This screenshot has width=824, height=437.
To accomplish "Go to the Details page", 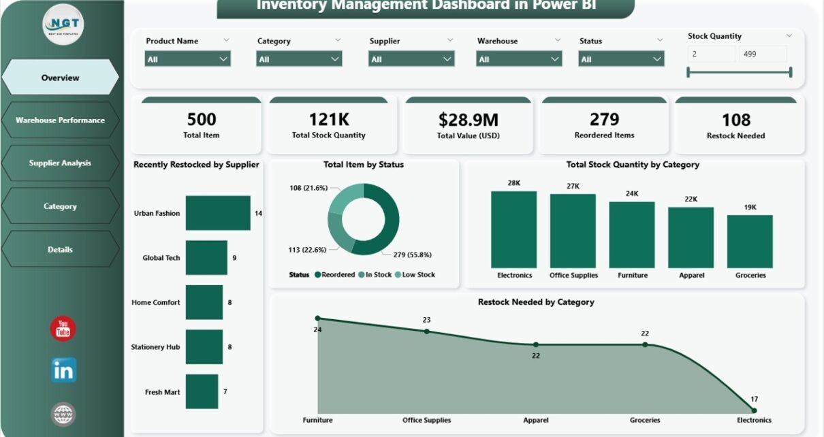I will pyautogui.click(x=61, y=250).
